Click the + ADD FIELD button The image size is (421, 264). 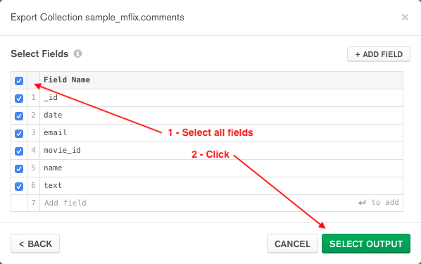tap(379, 54)
